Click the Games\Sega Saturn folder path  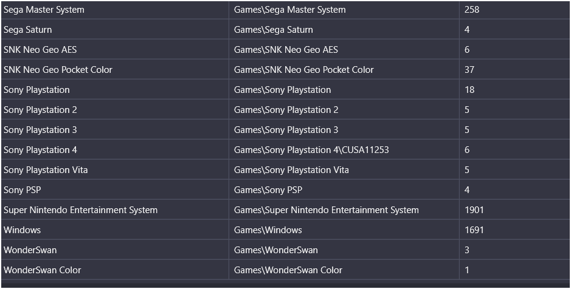coord(274,30)
